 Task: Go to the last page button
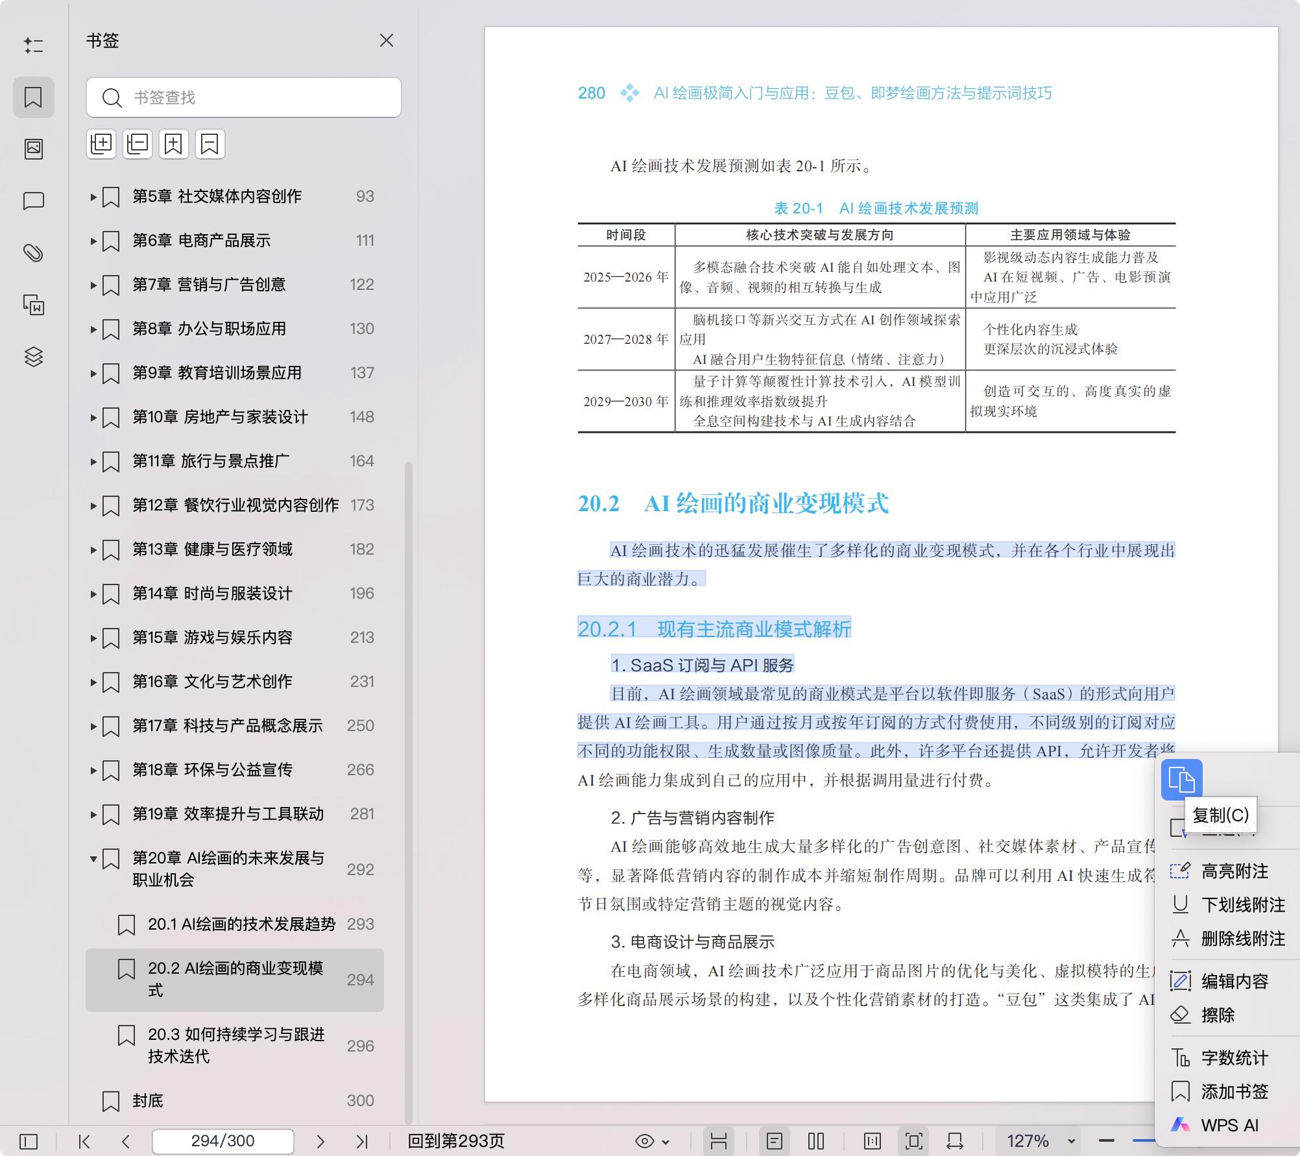click(x=362, y=1141)
